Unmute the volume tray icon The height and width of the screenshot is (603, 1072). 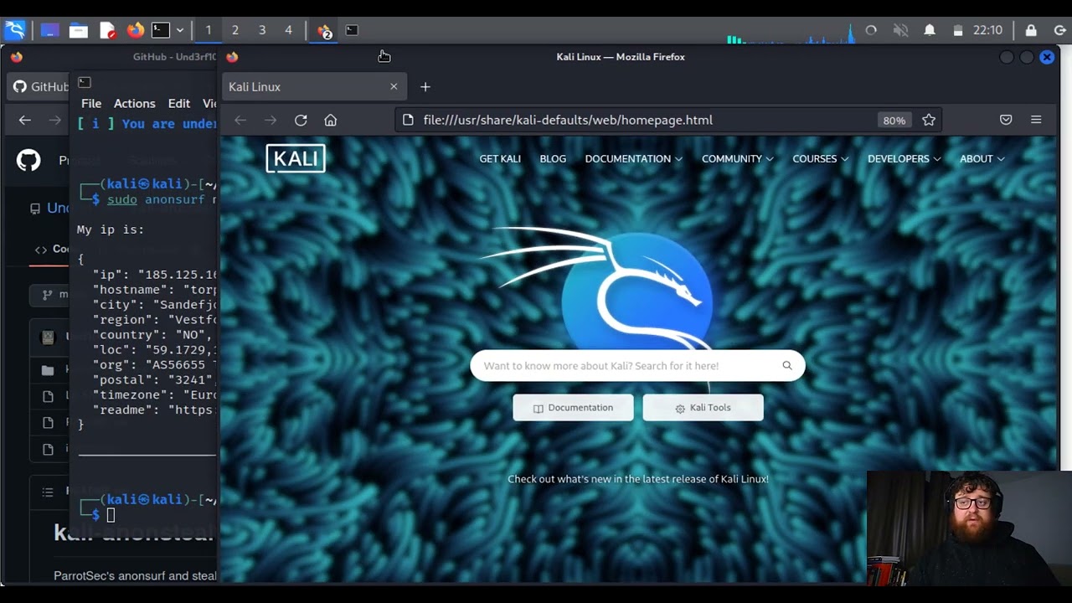(x=901, y=30)
